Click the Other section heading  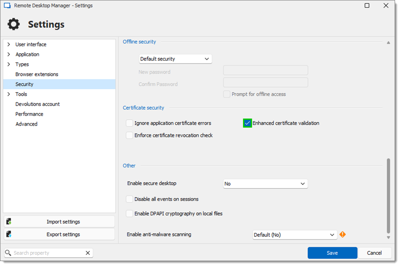(x=129, y=166)
